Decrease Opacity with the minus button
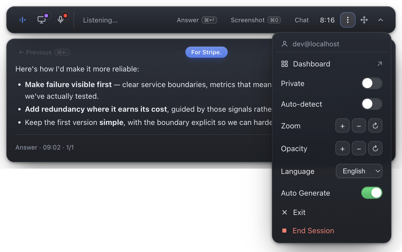The width and height of the screenshot is (402, 252). click(359, 148)
